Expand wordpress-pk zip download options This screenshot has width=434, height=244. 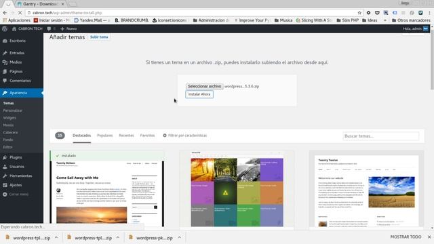tap(179, 238)
